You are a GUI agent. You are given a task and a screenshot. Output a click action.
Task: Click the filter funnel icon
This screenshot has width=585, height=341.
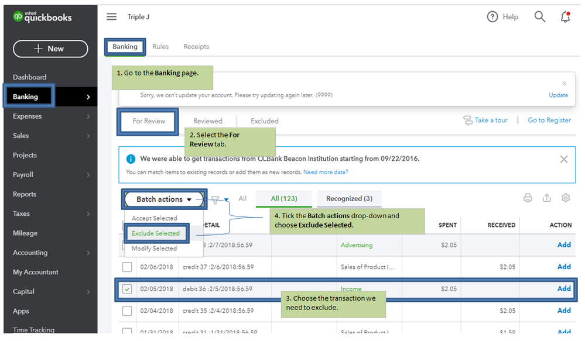coord(215,200)
